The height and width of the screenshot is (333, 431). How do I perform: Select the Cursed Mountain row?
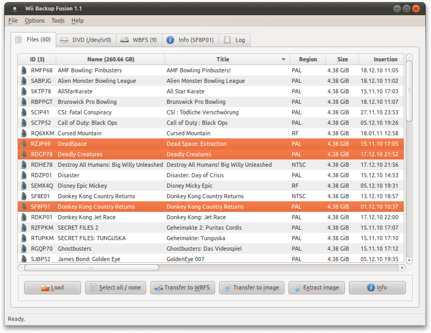(x=211, y=133)
